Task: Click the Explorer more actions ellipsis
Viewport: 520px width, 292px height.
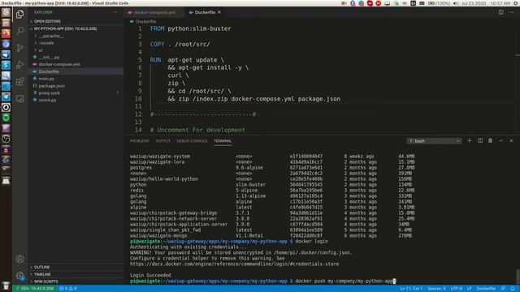Action: (115, 12)
